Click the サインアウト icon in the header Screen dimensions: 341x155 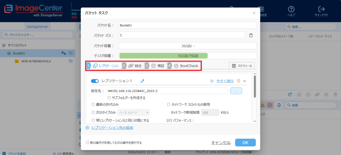(x=321, y=9)
